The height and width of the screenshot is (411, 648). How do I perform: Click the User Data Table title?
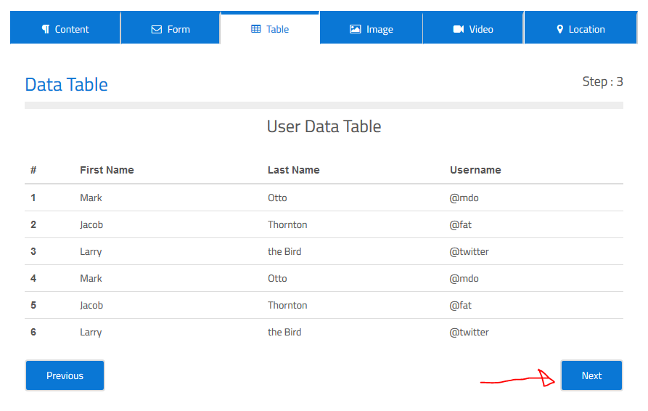pos(324,126)
